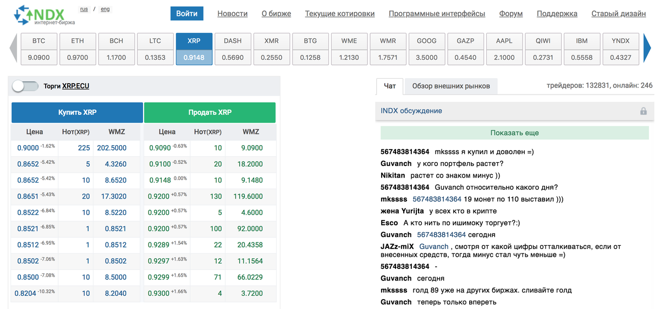Select the ETH ticker tile
Image resolution: width=660 pixels, height=309 pixels.
[78, 49]
